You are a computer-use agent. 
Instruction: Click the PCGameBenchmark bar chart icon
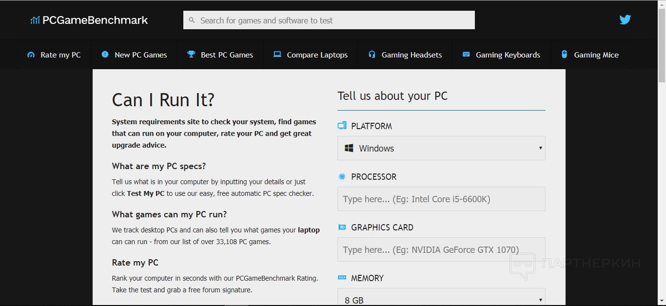coord(35,20)
